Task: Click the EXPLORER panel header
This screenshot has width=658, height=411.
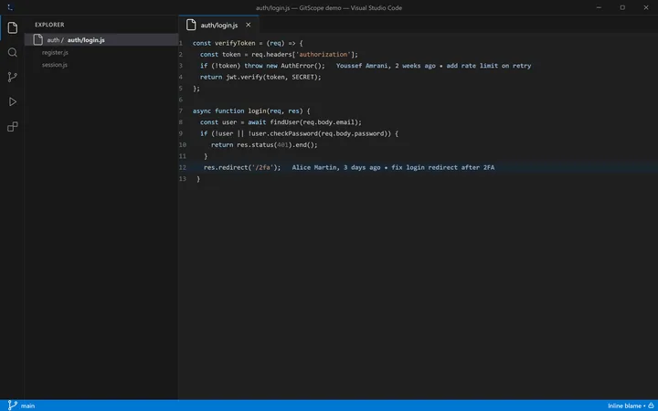Action: point(49,25)
